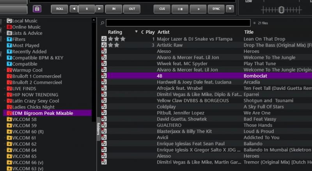Click the Recently Added filter icon
312x171 pixels.
[x=9, y=52]
